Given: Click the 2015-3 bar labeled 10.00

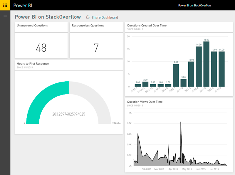Looking at the screenshot, I should tap(191, 74).
